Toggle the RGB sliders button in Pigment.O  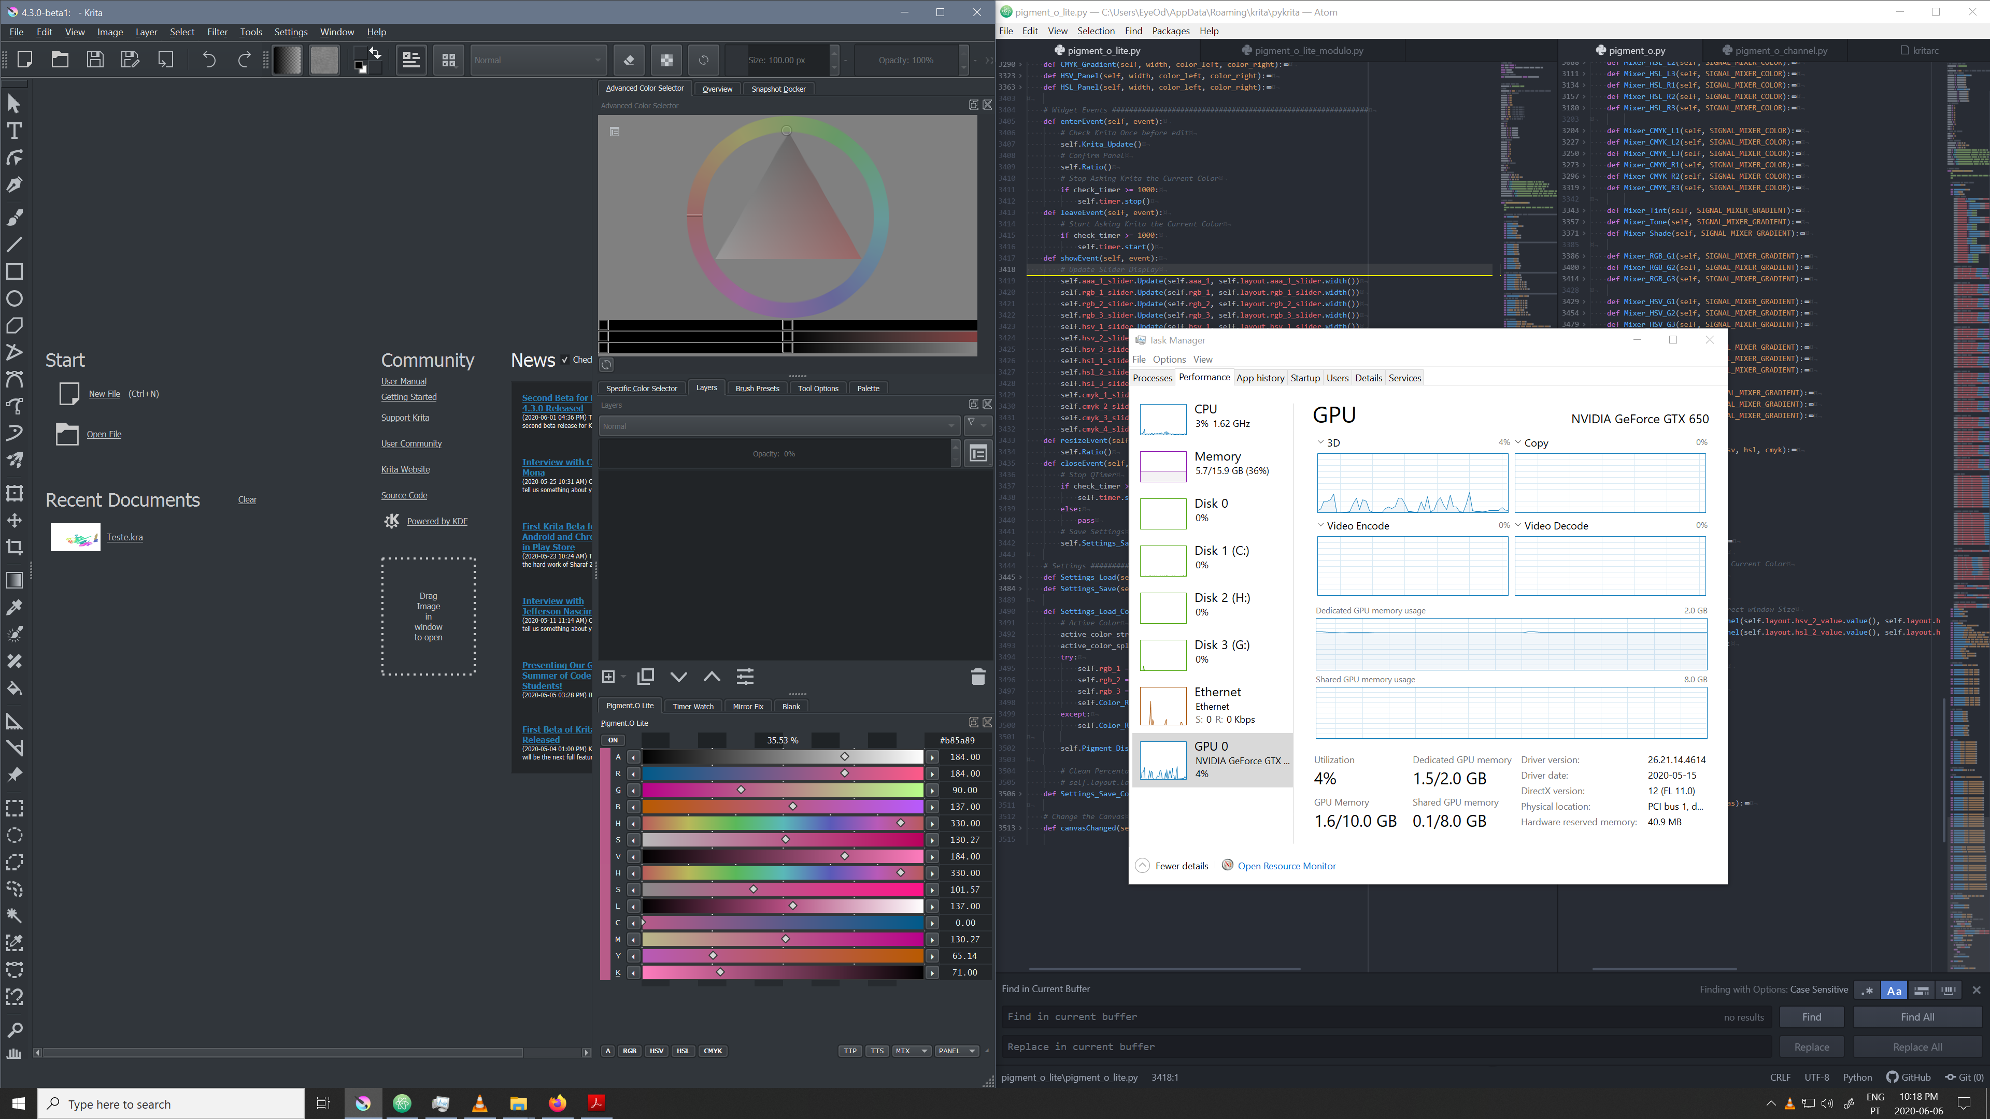click(x=630, y=1051)
